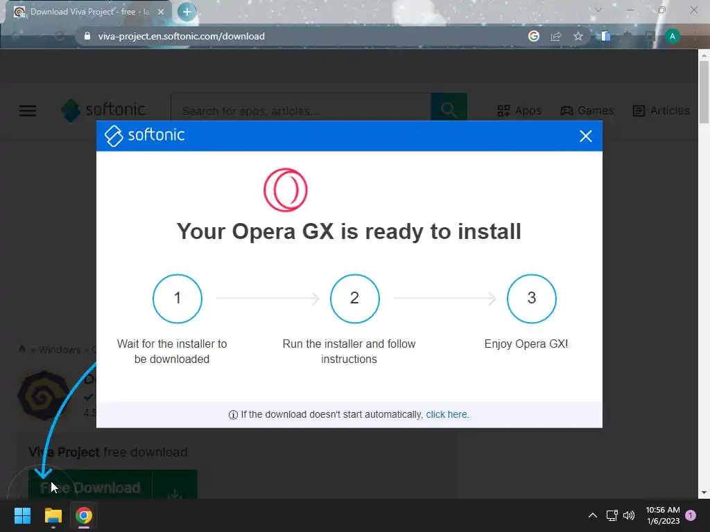
Task: Show hidden system tray icons
Action: click(x=592, y=515)
